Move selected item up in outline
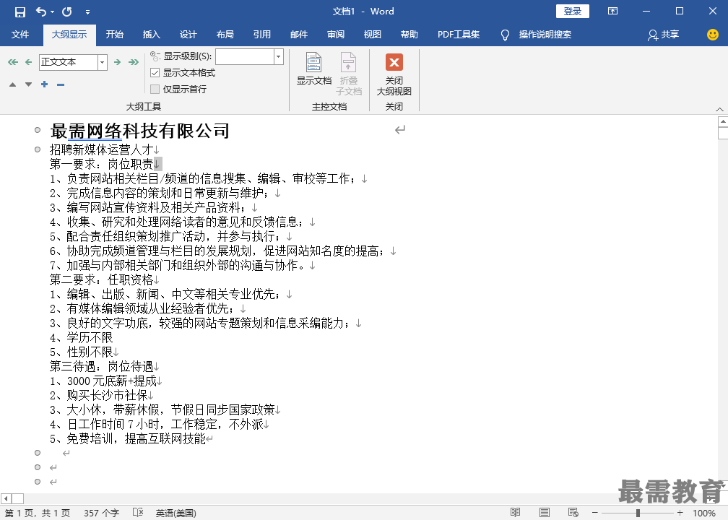The width and height of the screenshot is (728, 520). 12,84
